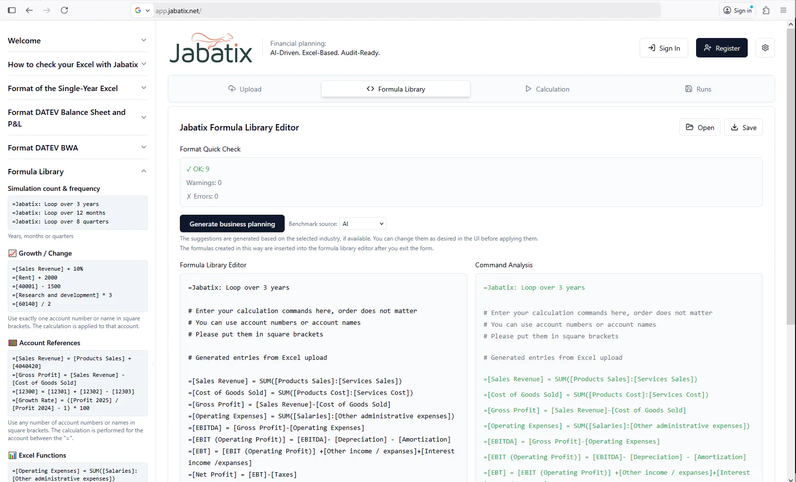Click Generate business planning button
The image size is (796, 482).
click(x=232, y=224)
